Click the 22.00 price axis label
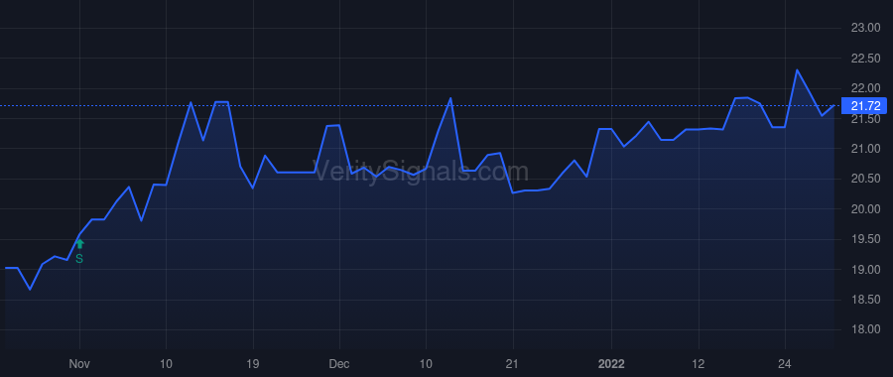The width and height of the screenshot is (893, 377). pyautogui.click(x=864, y=88)
